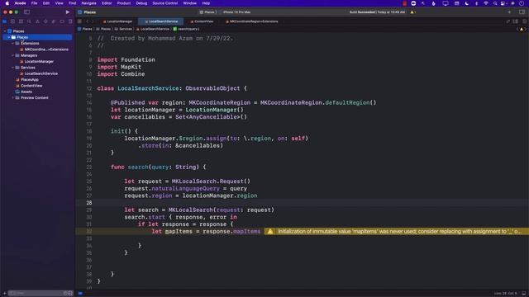The height and width of the screenshot is (297, 529).
Task: Open the Debug menu
Action: 141,3
